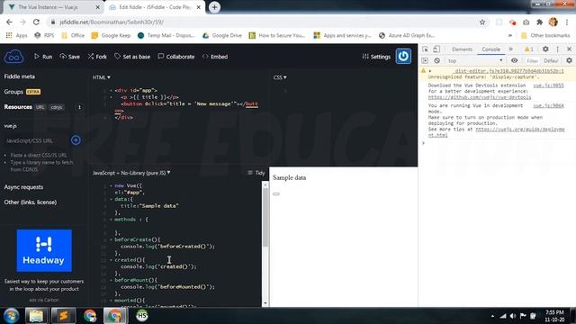Open the vue-devtools GitHub link
Screen dimensions: 576x324
(480, 97)
